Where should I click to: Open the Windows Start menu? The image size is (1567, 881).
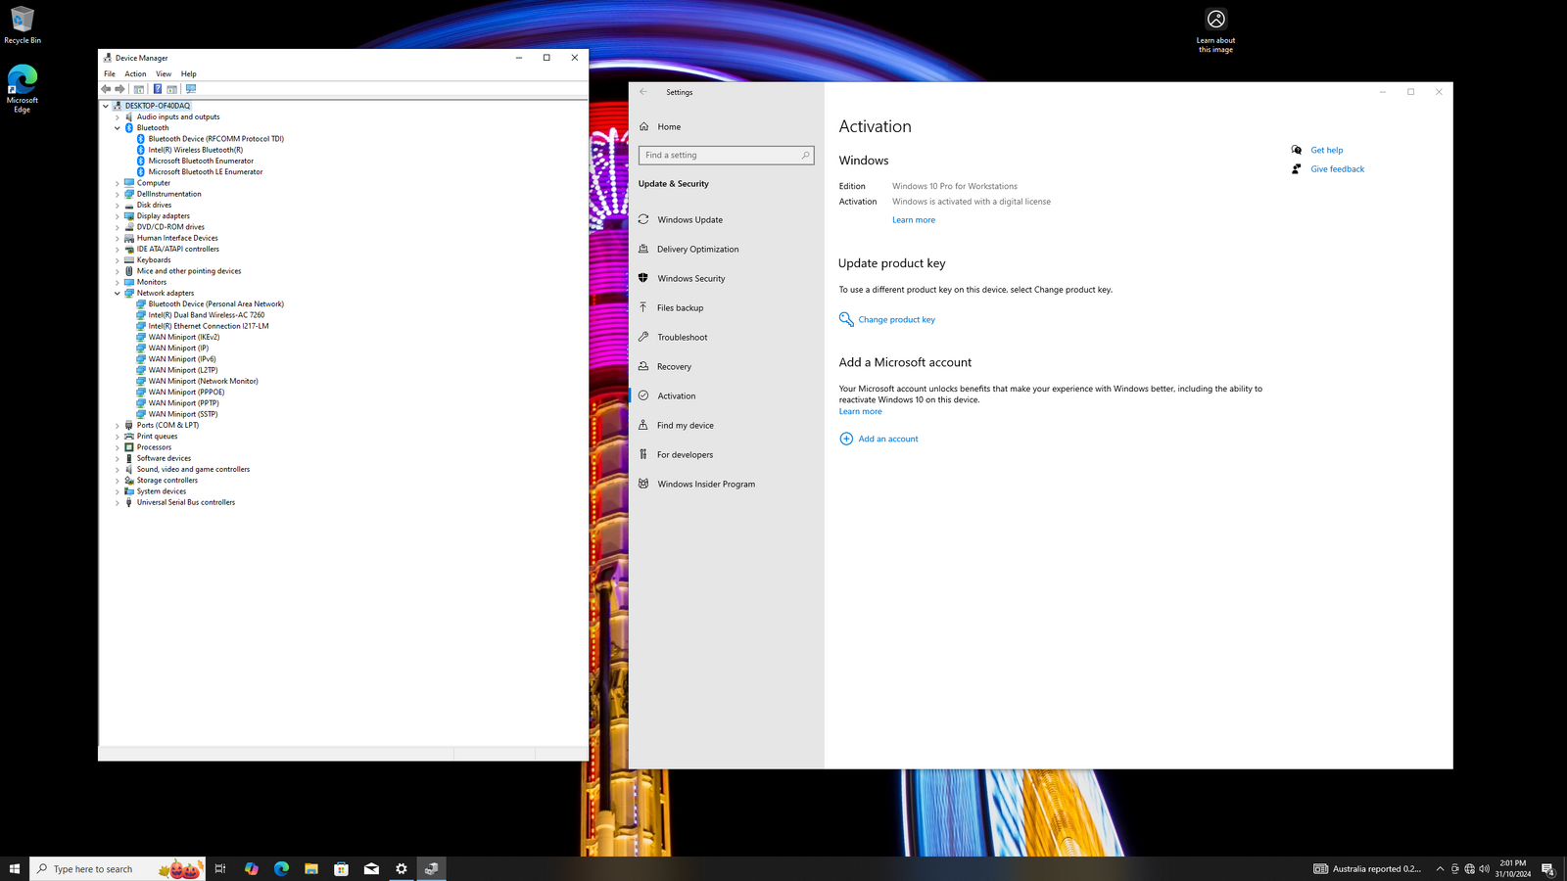(x=15, y=869)
